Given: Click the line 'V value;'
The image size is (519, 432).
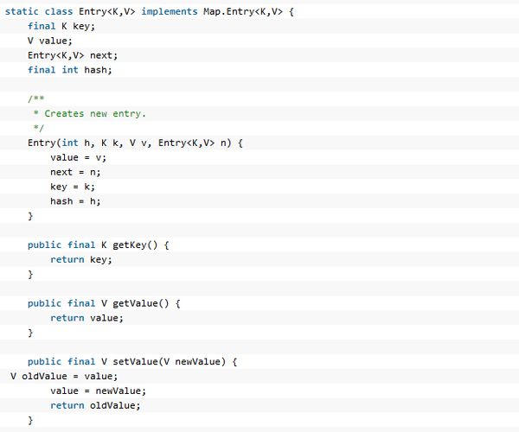Looking at the screenshot, I should click(x=50, y=41).
